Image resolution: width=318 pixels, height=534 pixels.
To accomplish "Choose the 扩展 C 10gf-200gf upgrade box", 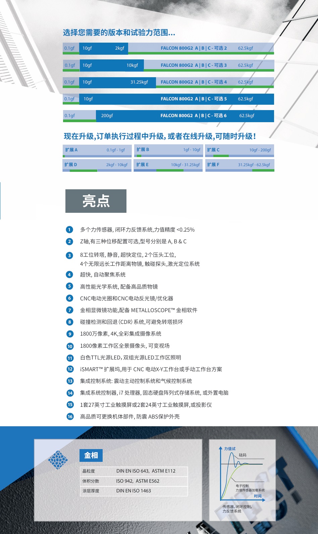I will coord(240,151).
